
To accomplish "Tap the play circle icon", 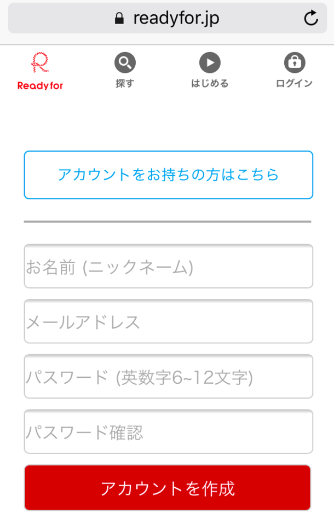I will click(210, 62).
